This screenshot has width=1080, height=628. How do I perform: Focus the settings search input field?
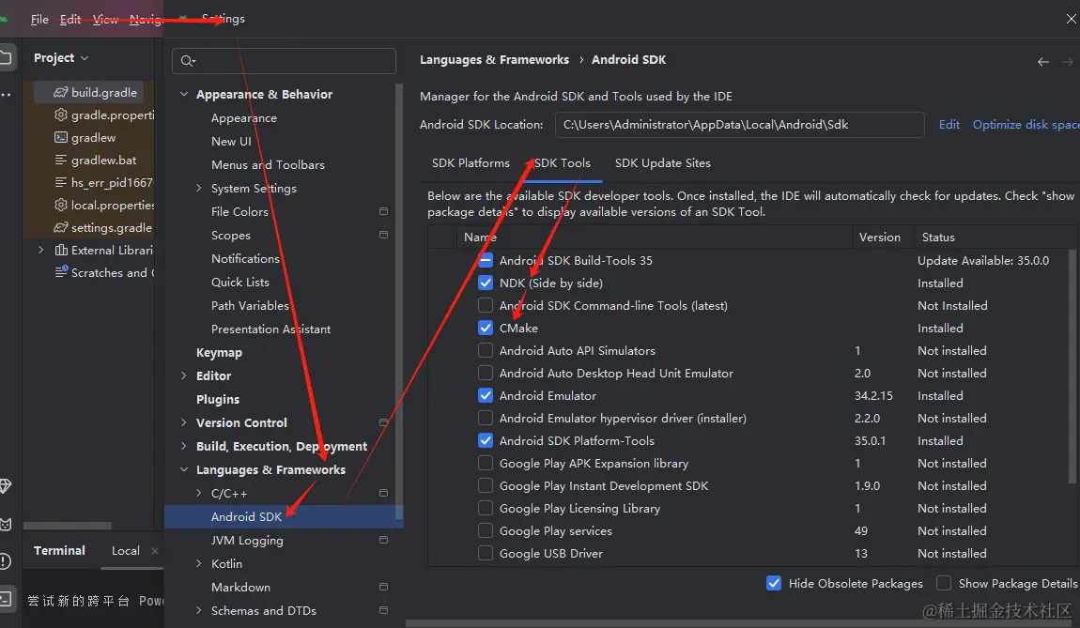[x=284, y=61]
